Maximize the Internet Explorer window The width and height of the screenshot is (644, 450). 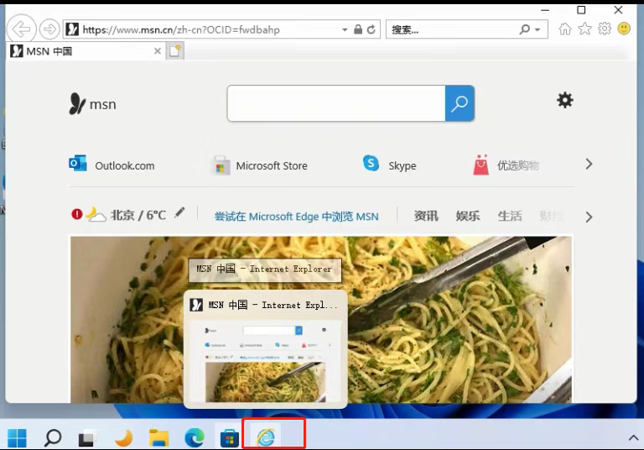(x=581, y=10)
